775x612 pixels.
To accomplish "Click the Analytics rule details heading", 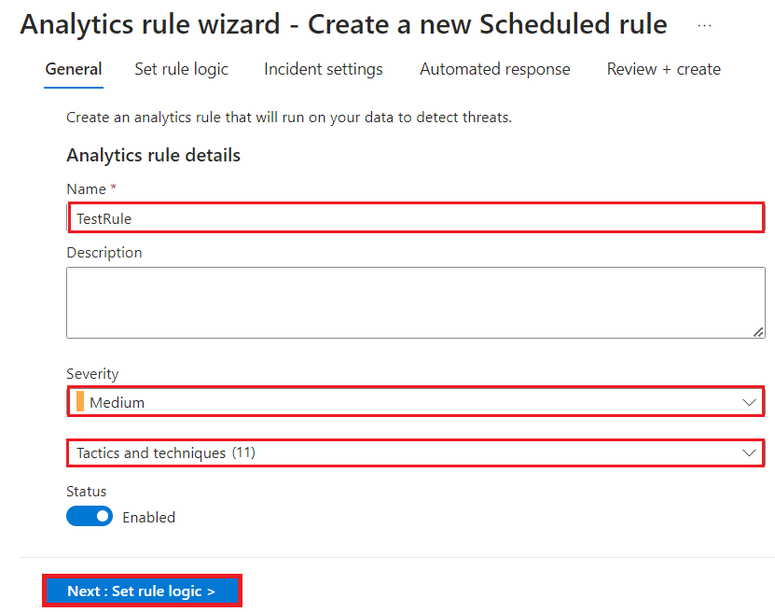I will click(154, 156).
